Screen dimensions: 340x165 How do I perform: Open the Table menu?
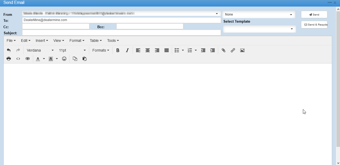[96, 41]
